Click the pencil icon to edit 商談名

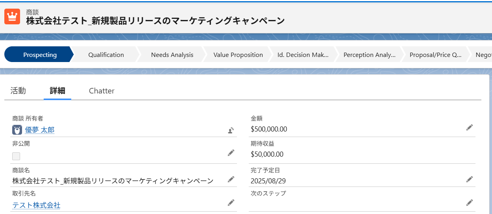click(x=231, y=179)
